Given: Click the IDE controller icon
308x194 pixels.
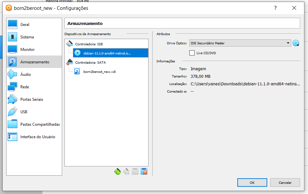Looking at the screenshot, I should coord(69,44).
